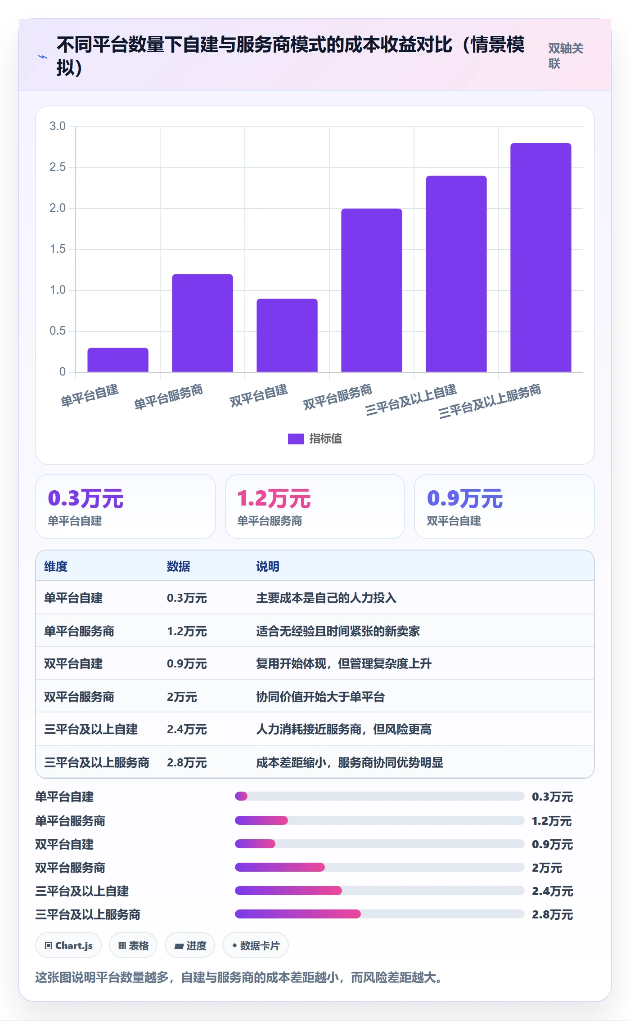Click table row 三平台及以上服务商 label
The height and width of the screenshot is (1021, 630).
click(97, 762)
